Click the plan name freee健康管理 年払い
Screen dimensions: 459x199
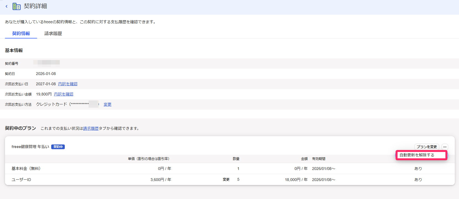(30, 147)
